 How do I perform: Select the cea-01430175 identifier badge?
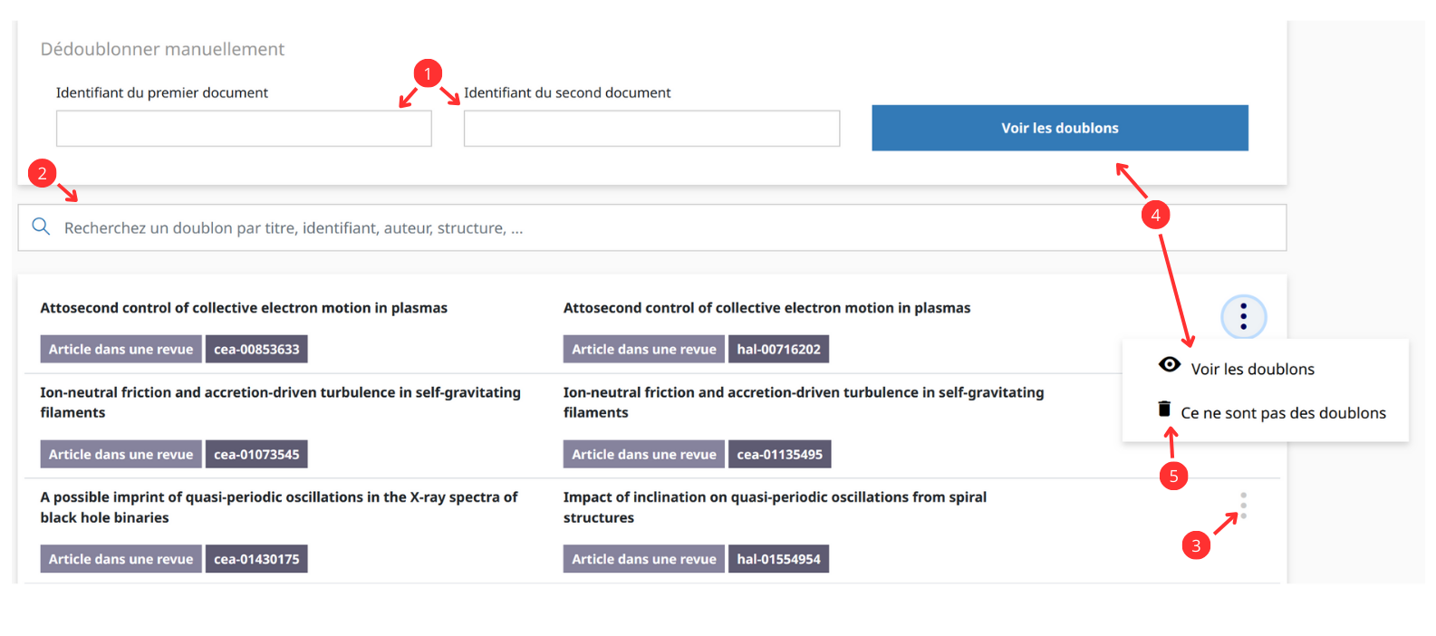(x=256, y=558)
